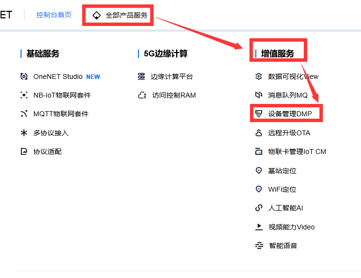Click the message queue MQ icon
Viewport: 361px width, 278px height.
259,95
